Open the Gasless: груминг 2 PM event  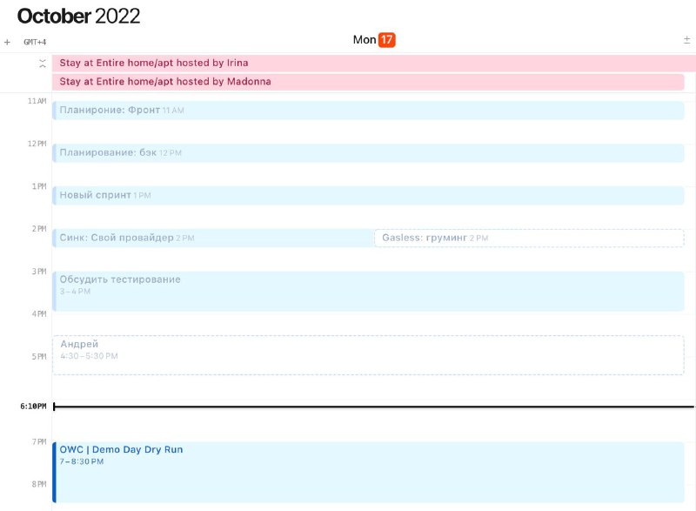click(529, 238)
